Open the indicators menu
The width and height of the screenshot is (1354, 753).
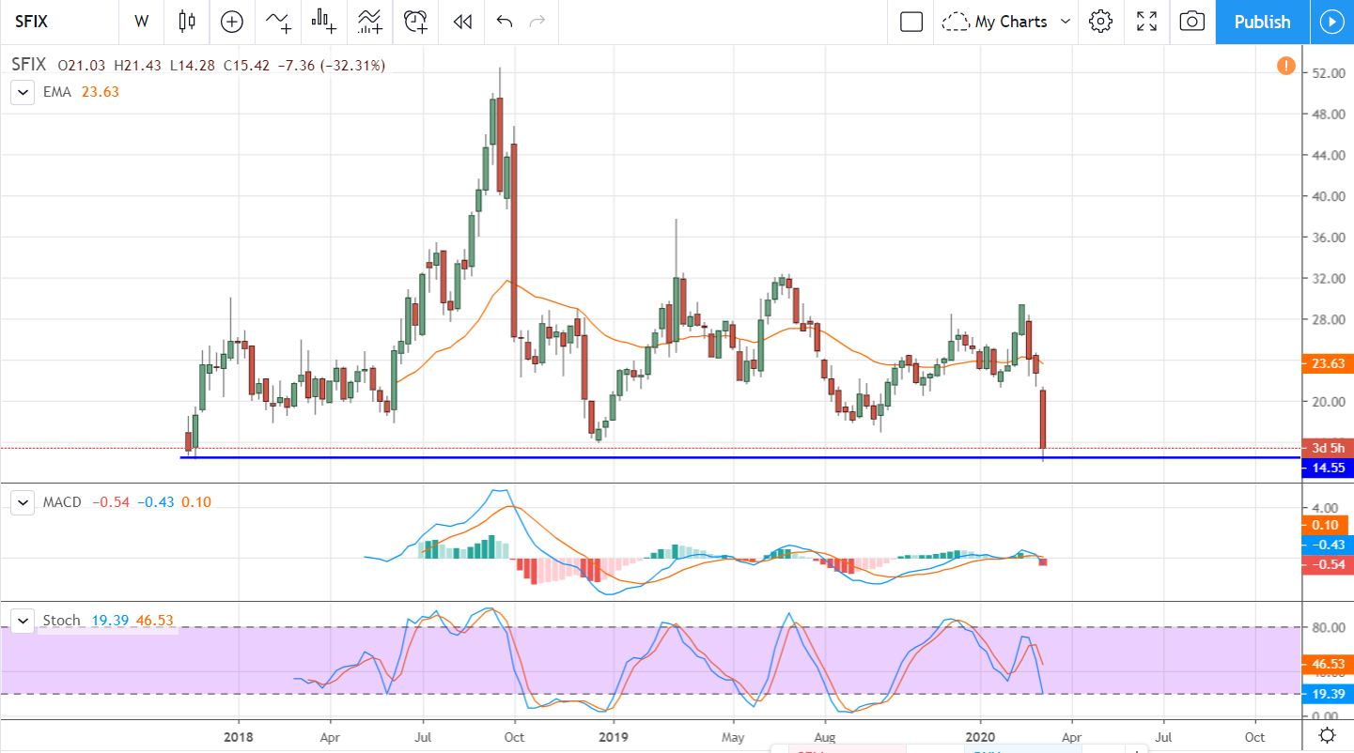click(278, 22)
